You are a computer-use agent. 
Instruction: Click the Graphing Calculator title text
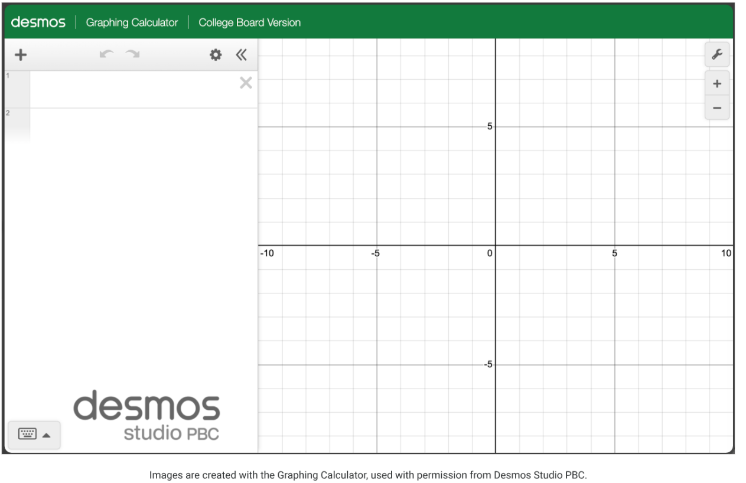132,22
